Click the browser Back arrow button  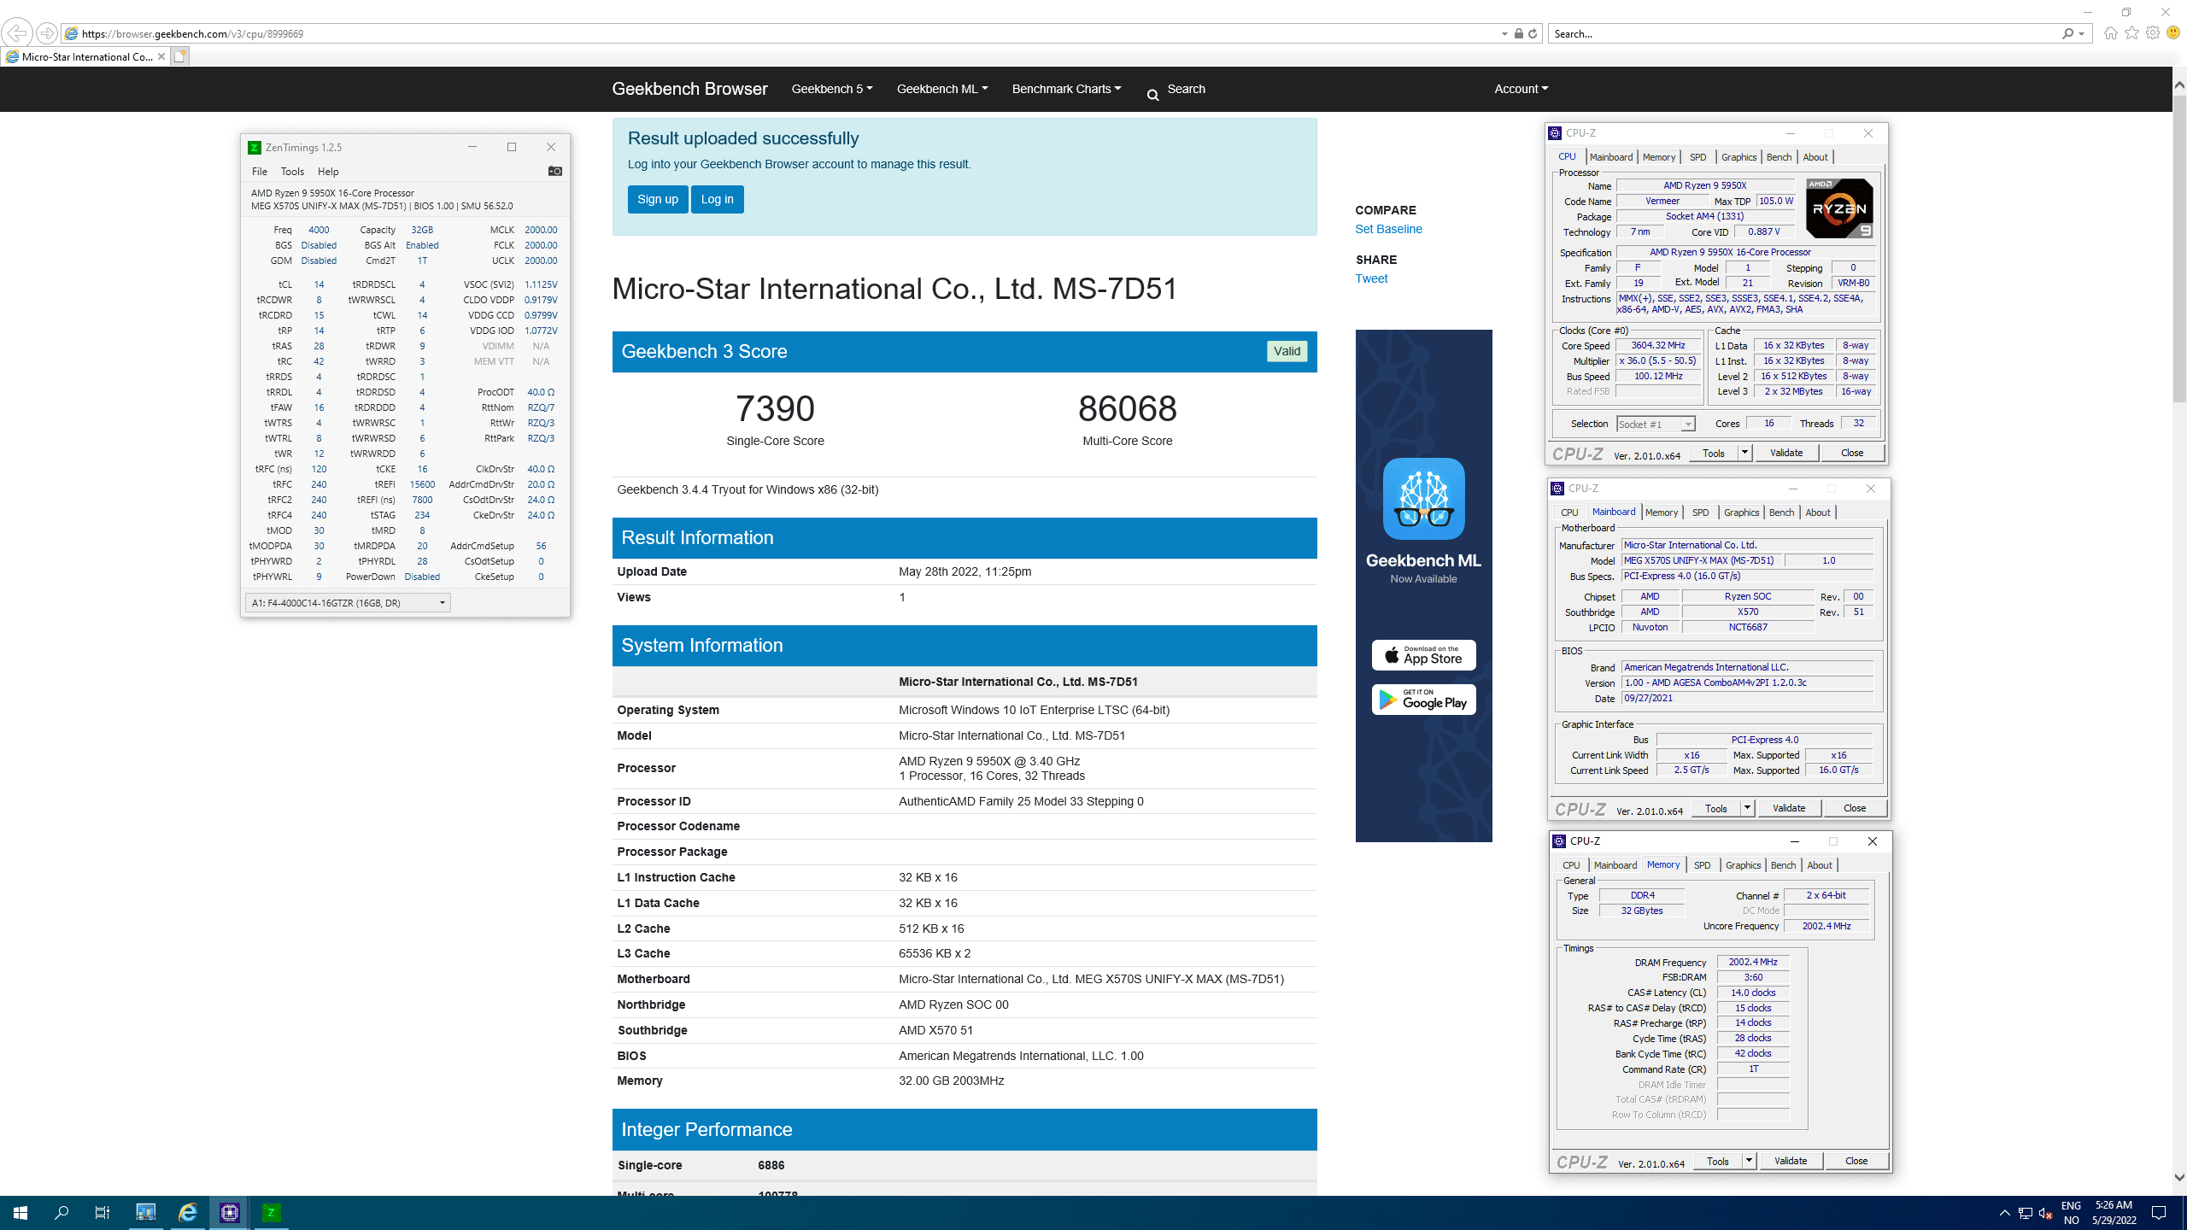click(x=16, y=33)
